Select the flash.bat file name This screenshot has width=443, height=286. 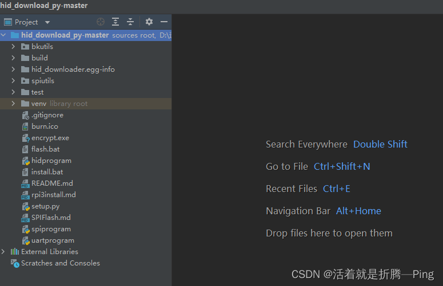click(46, 149)
